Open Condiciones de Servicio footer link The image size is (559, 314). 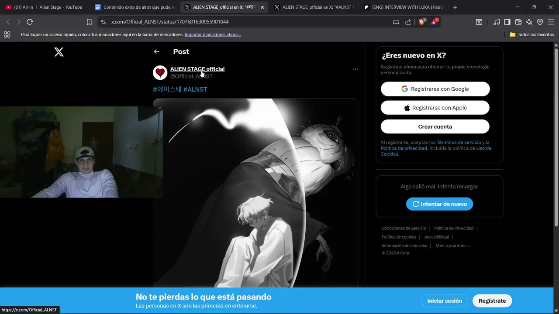[404, 228]
